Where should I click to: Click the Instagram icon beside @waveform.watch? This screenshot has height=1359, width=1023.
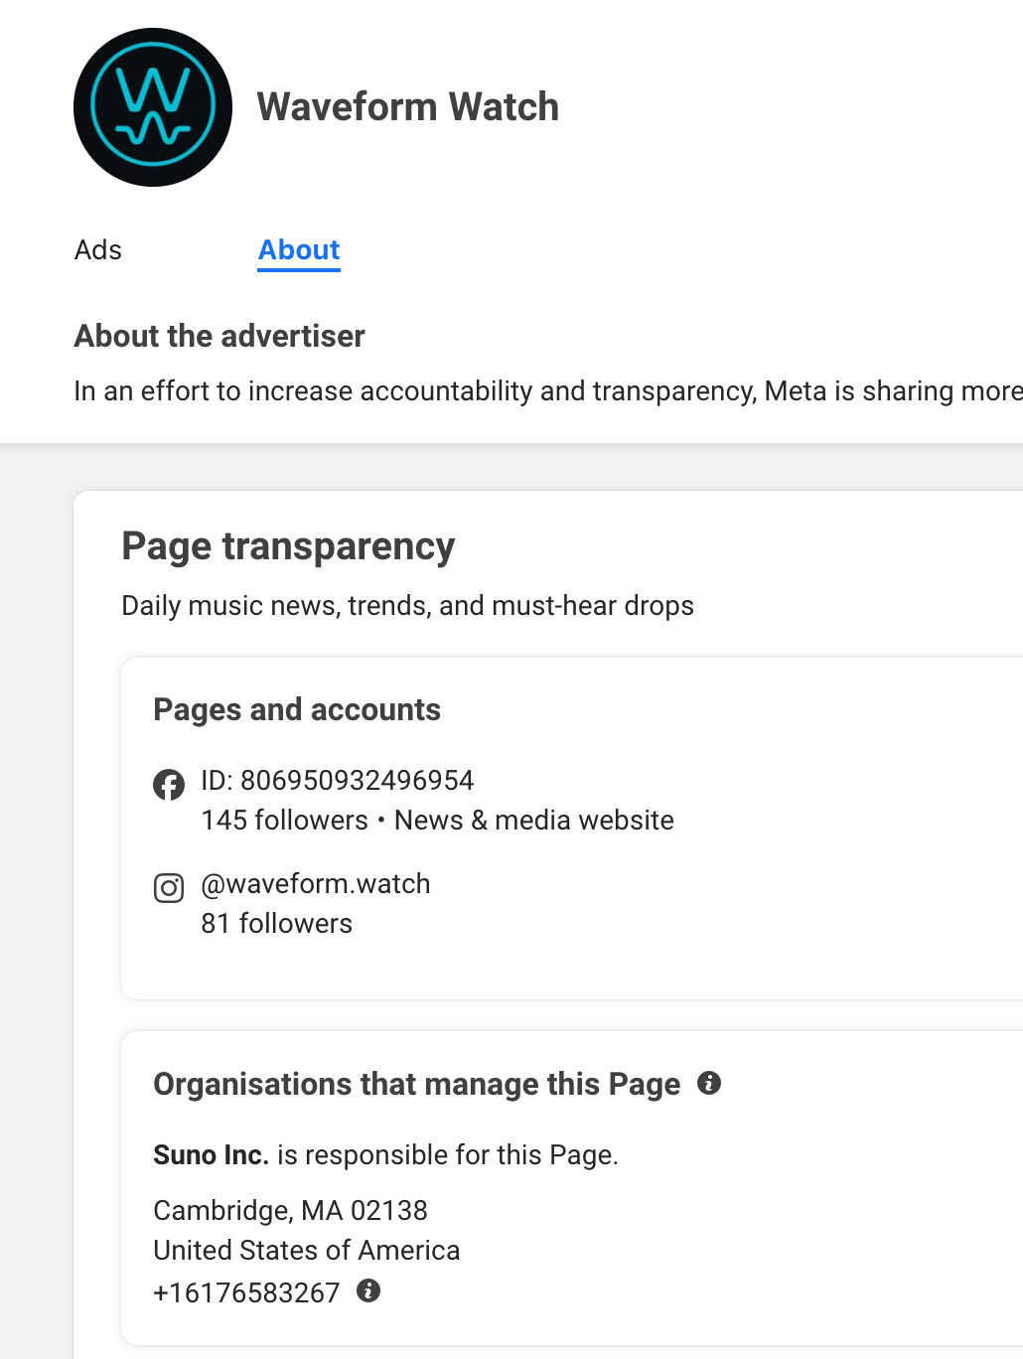169,887
